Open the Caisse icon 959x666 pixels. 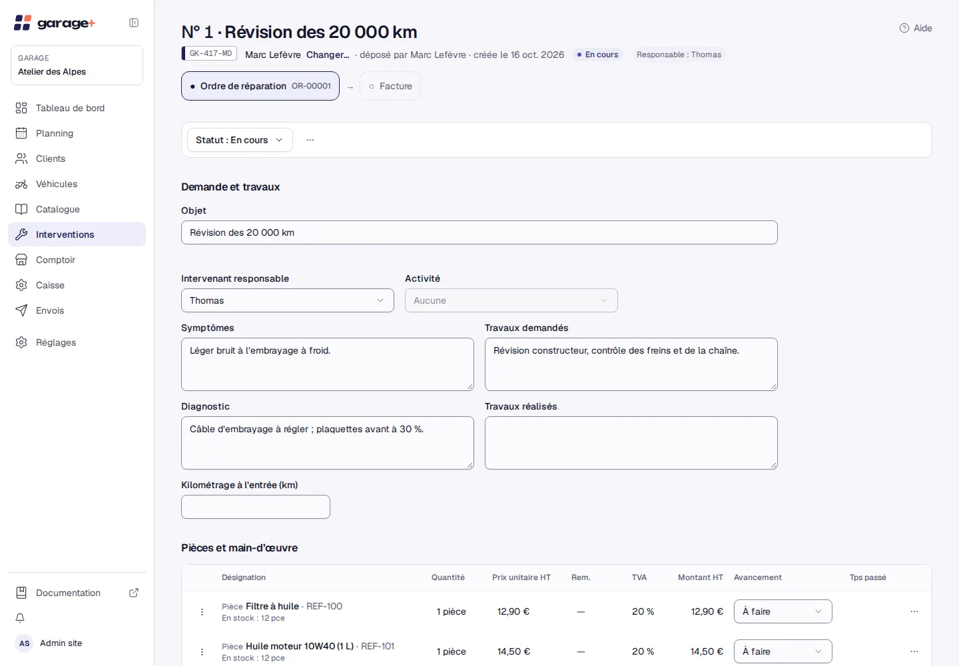(x=21, y=285)
